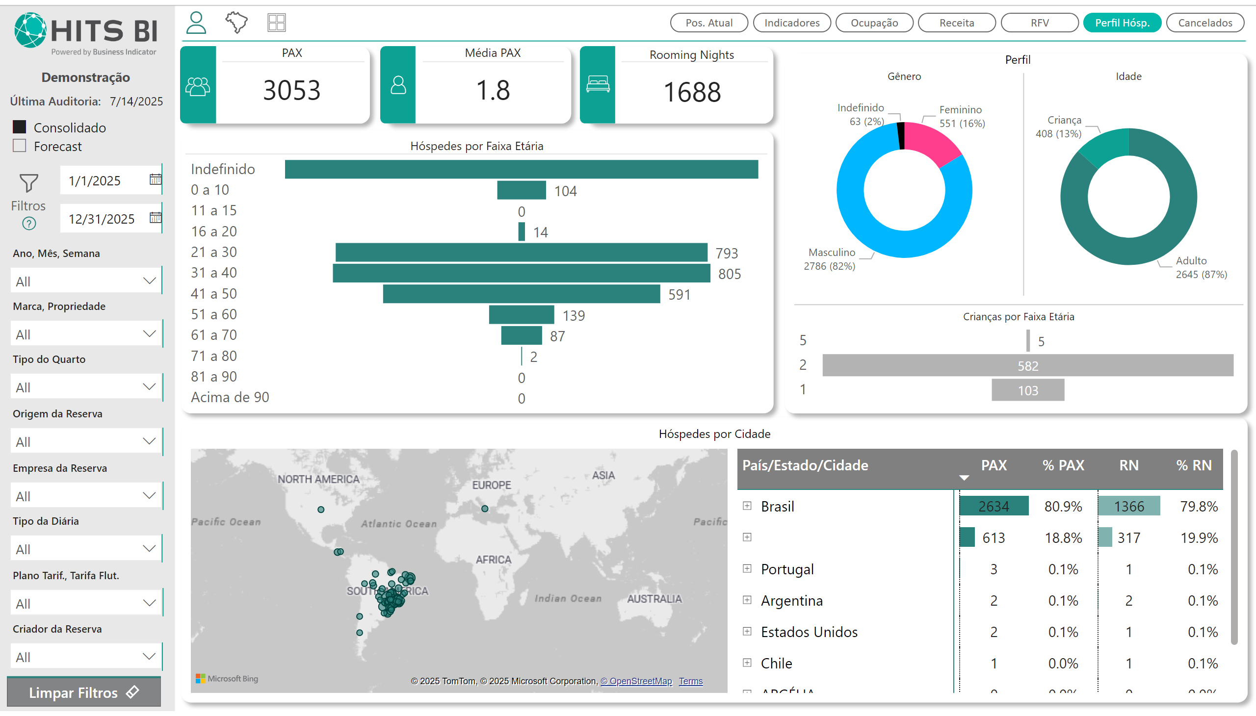Expand the Brasil row in city table
The image size is (1256, 716).
point(747,506)
